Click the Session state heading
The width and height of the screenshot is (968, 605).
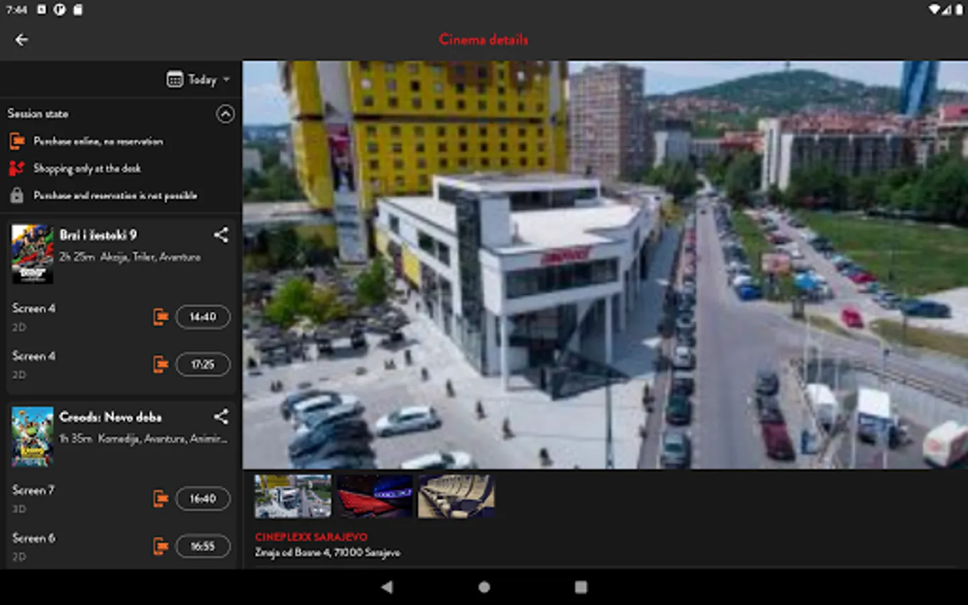pos(38,114)
